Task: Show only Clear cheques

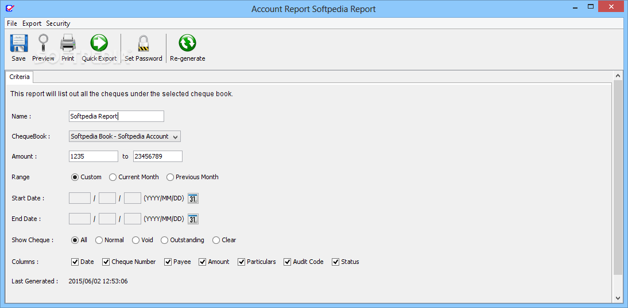Action: (x=216, y=240)
